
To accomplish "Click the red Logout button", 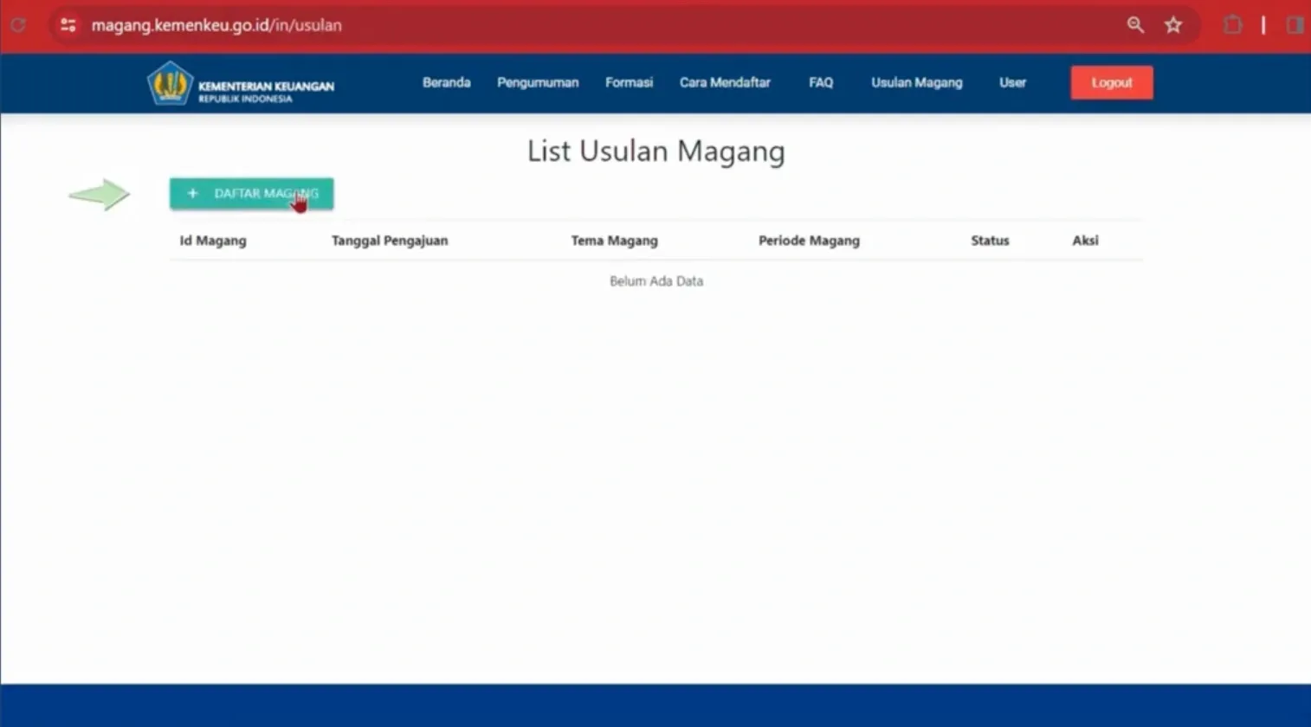I will tap(1112, 82).
